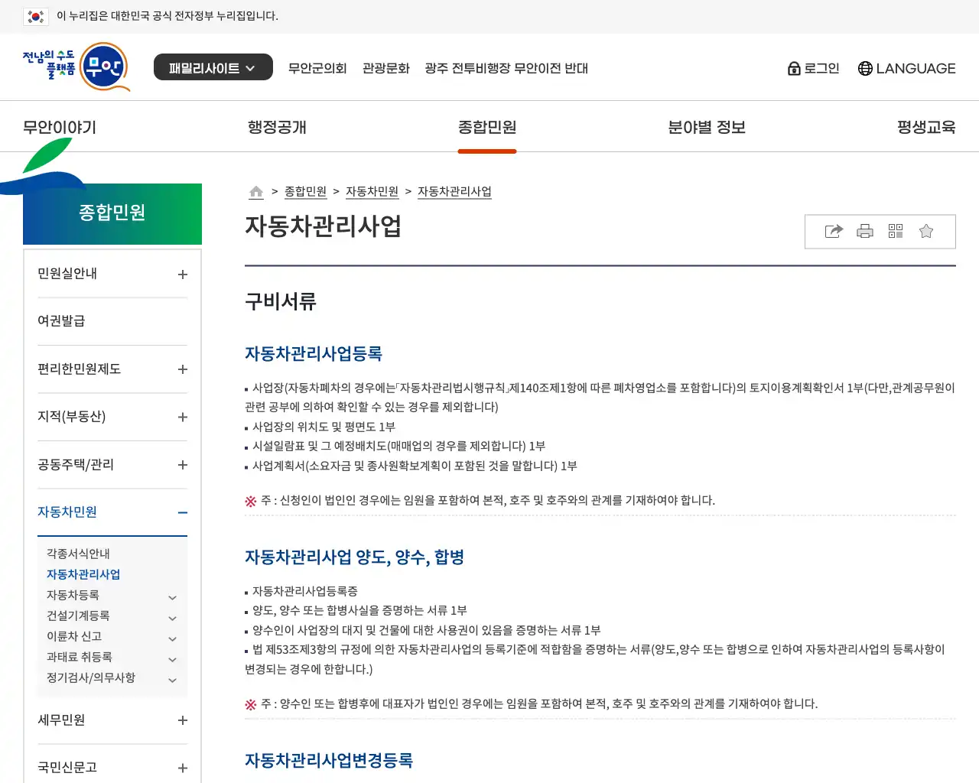Click the home icon in breadcrumb
The height and width of the screenshot is (783, 979).
[256, 192]
